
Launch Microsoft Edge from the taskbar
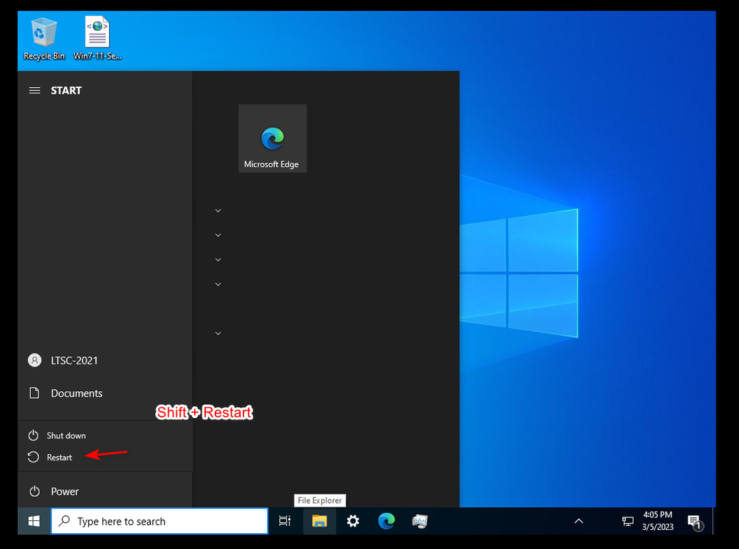click(x=386, y=521)
